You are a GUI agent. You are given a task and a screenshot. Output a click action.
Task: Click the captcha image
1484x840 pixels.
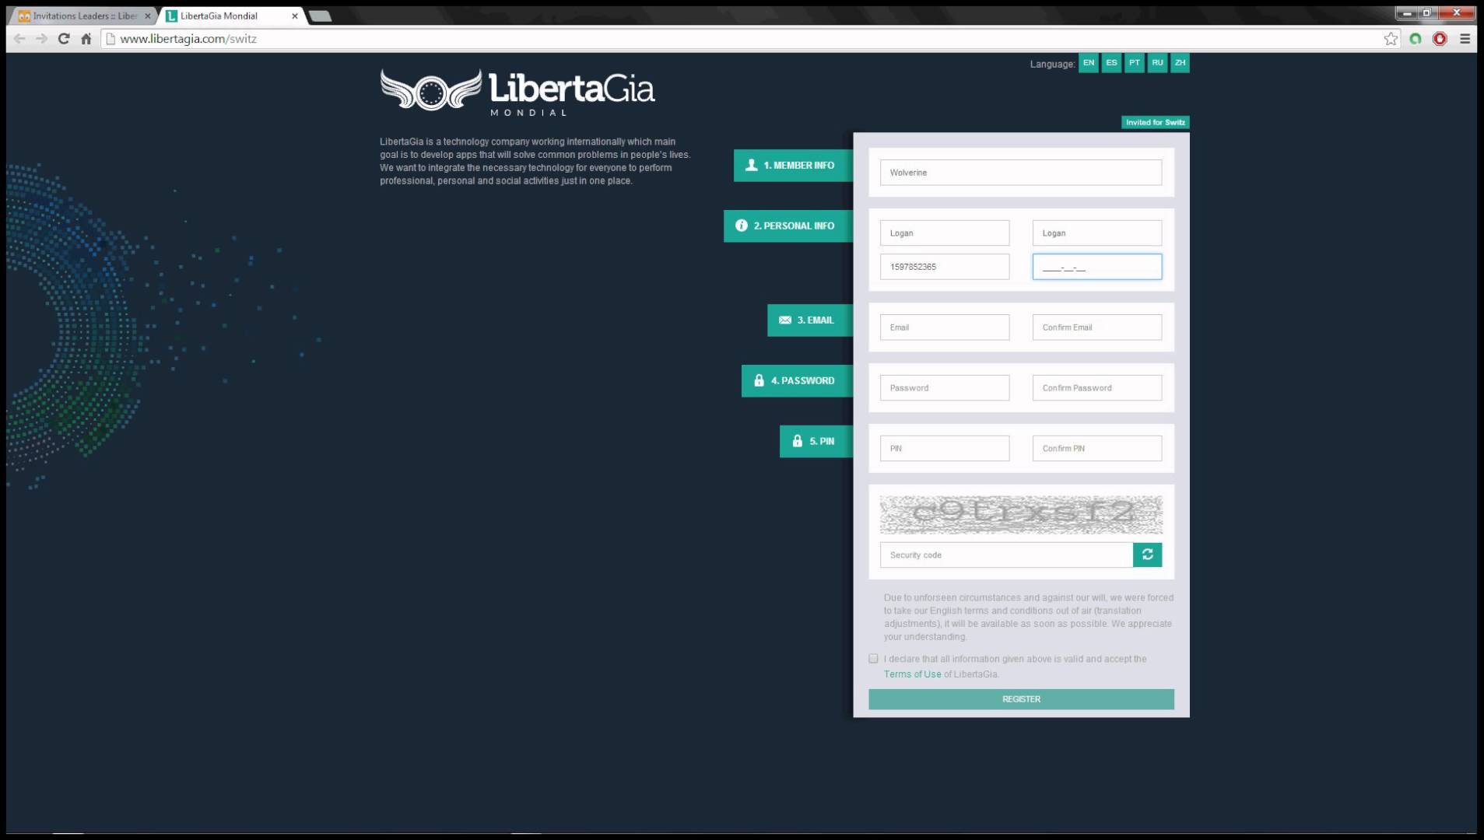[x=1021, y=514]
